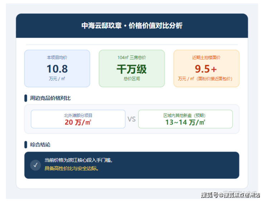Click the 当前价格为滨江核心段入手门槛 line
Image resolution: width=265 pixels, height=201 pixels.
78,160
